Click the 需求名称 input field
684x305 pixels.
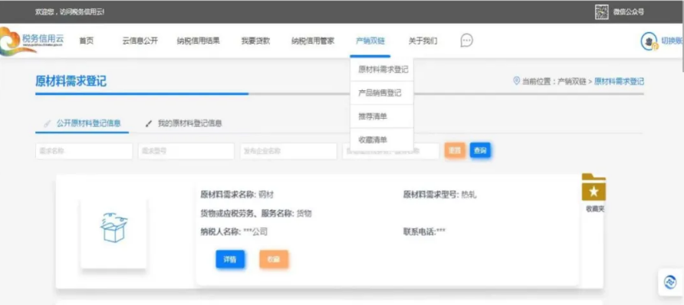pos(84,151)
